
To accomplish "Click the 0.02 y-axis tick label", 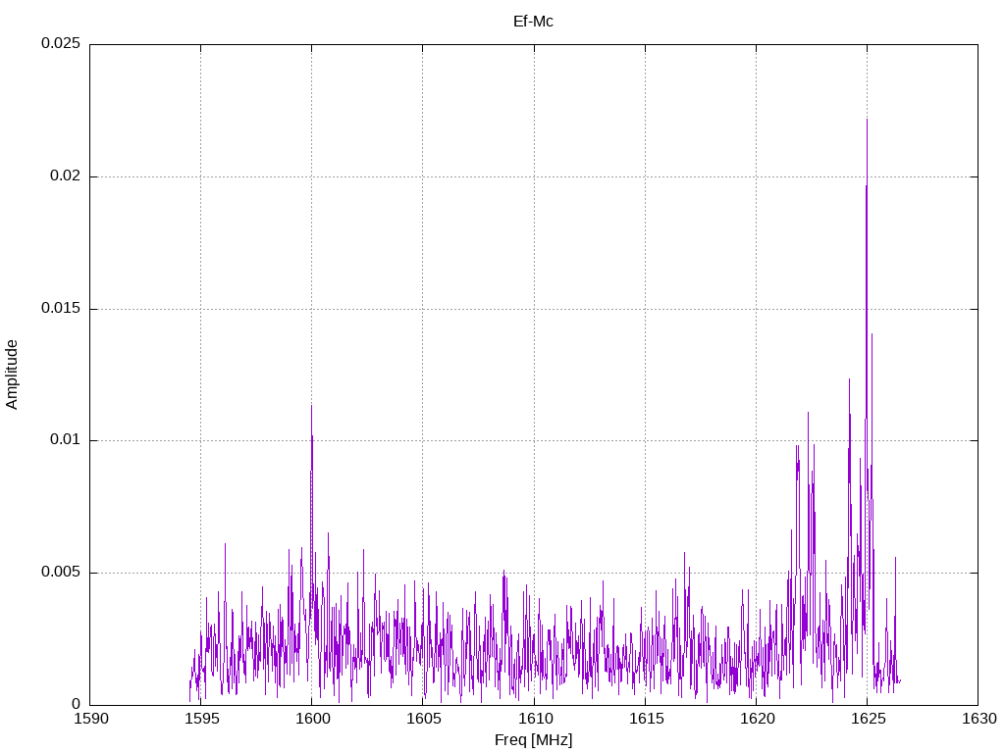I will tap(66, 176).
